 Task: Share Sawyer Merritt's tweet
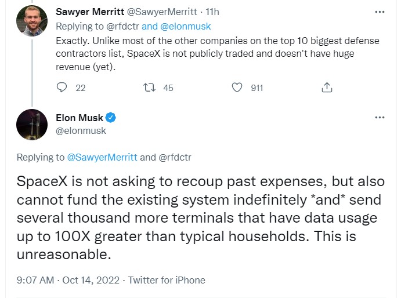(x=327, y=88)
